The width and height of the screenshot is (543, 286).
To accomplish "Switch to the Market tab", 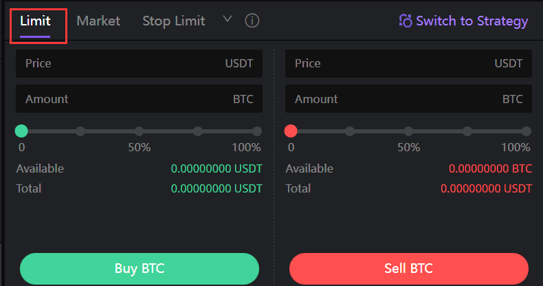I will [98, 21].
